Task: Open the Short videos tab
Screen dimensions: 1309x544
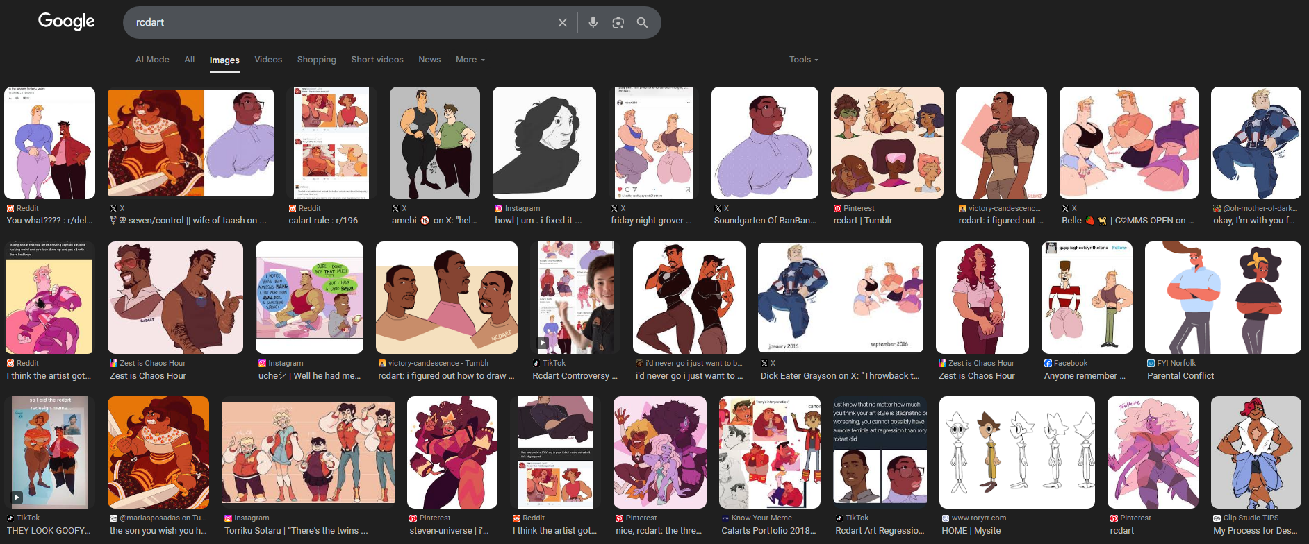Action: point(377,60)
